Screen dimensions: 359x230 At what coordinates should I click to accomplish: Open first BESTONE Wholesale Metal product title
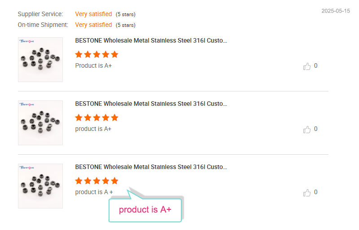point(151,40)
